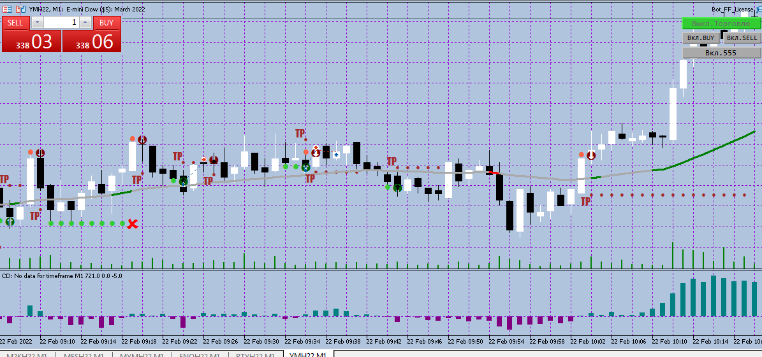Click the SELL label button
The width and height of the screenshot is (762, 357).
15,22
